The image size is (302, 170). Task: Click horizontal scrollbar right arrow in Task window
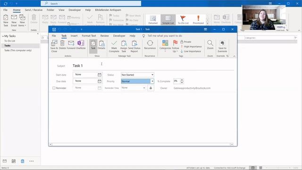point(232,144)
